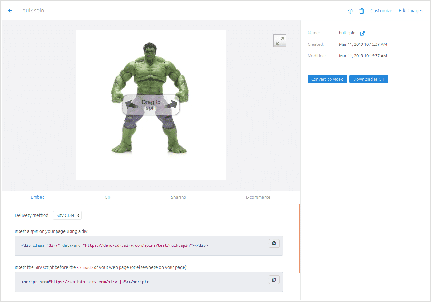Viewport: 431px width, 302px height.
Task: Open the Sharing tab
Action: coord(179,197)
